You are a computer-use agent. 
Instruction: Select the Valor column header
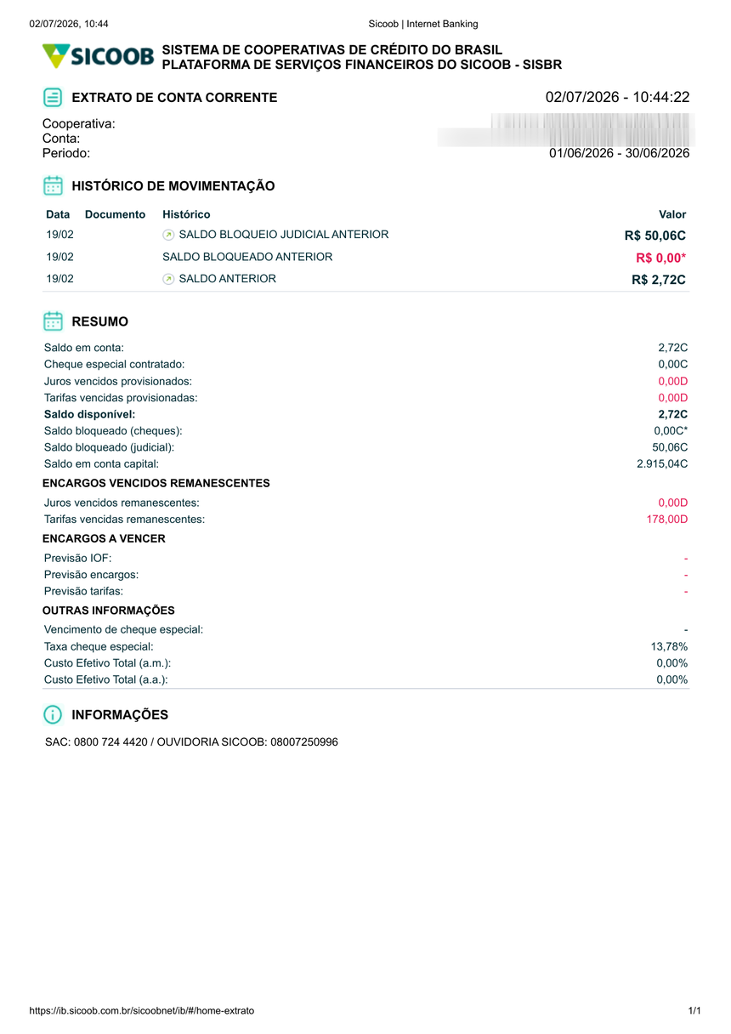coord(672,214)
